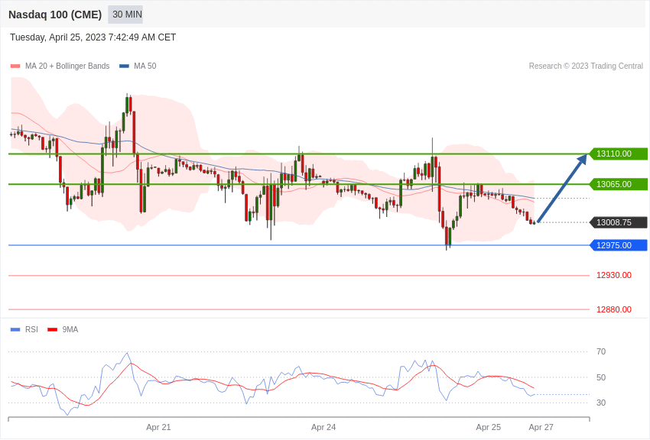Click the 12930.00 target price label
The width and height of the screenshot is (650, 440).
(613, 275)
